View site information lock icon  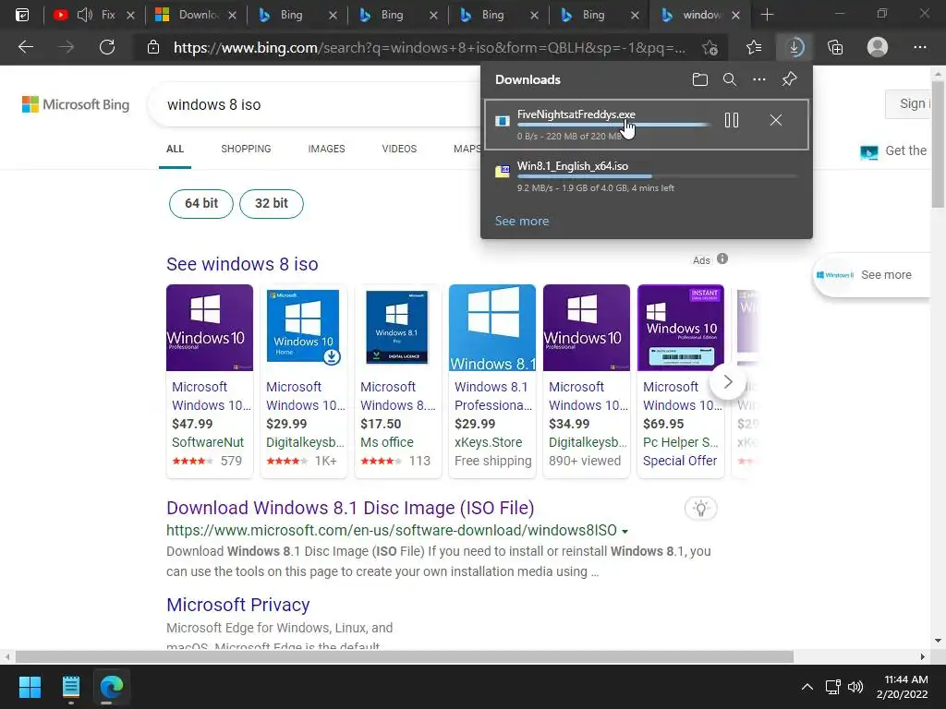point(153,47)
